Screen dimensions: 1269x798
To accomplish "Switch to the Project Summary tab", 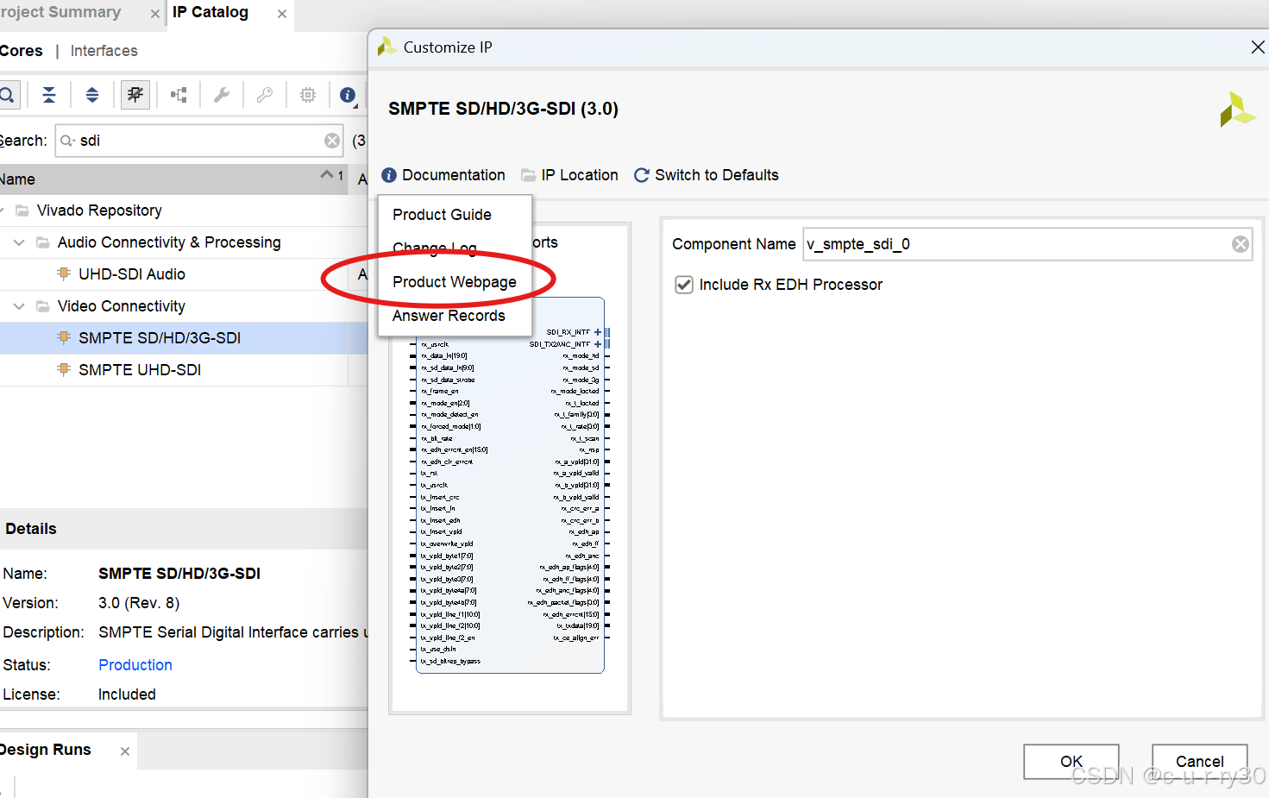I will point(60,12).
